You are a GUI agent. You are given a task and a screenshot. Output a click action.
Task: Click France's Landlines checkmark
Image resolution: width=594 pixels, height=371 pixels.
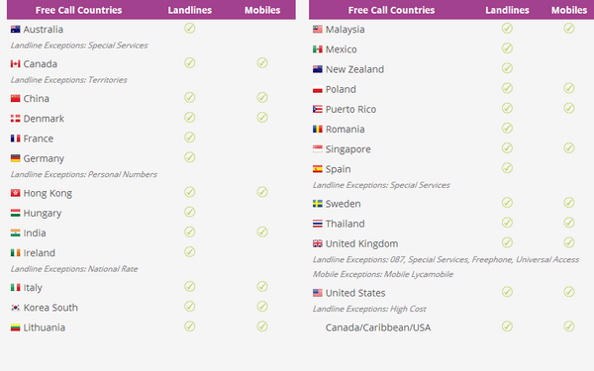coord(190,138)
